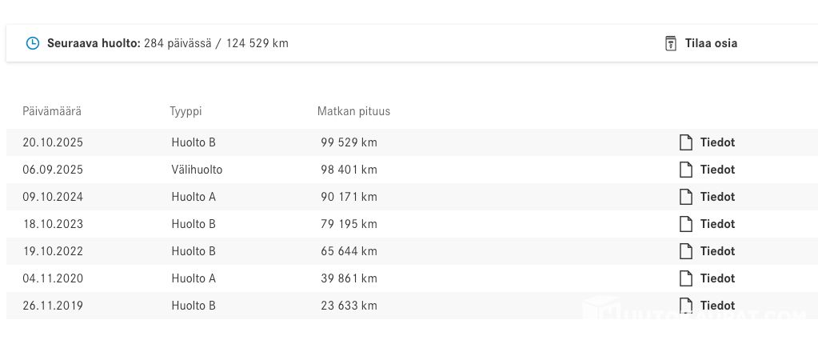Click document icon for 19.10.2022 service

685,251
